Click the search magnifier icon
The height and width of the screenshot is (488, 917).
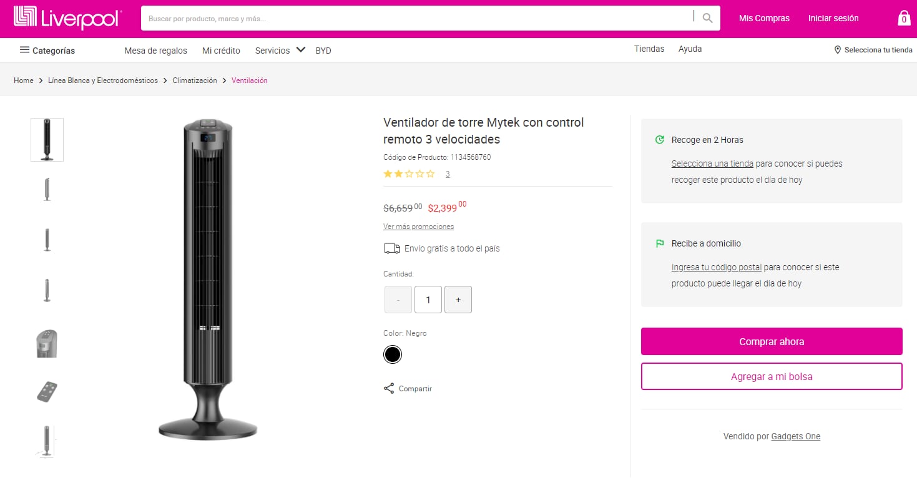707,17
